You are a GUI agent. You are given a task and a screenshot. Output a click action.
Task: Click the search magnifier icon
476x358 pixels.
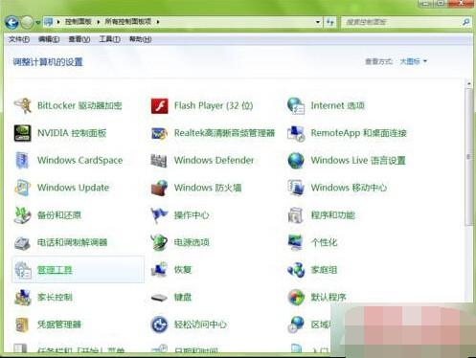[465, 22]
